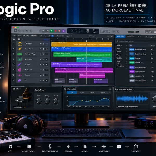Click the metronome icon in control bar
The width and height of the screenshot is (156, 156).
click(x=118, y=31)
